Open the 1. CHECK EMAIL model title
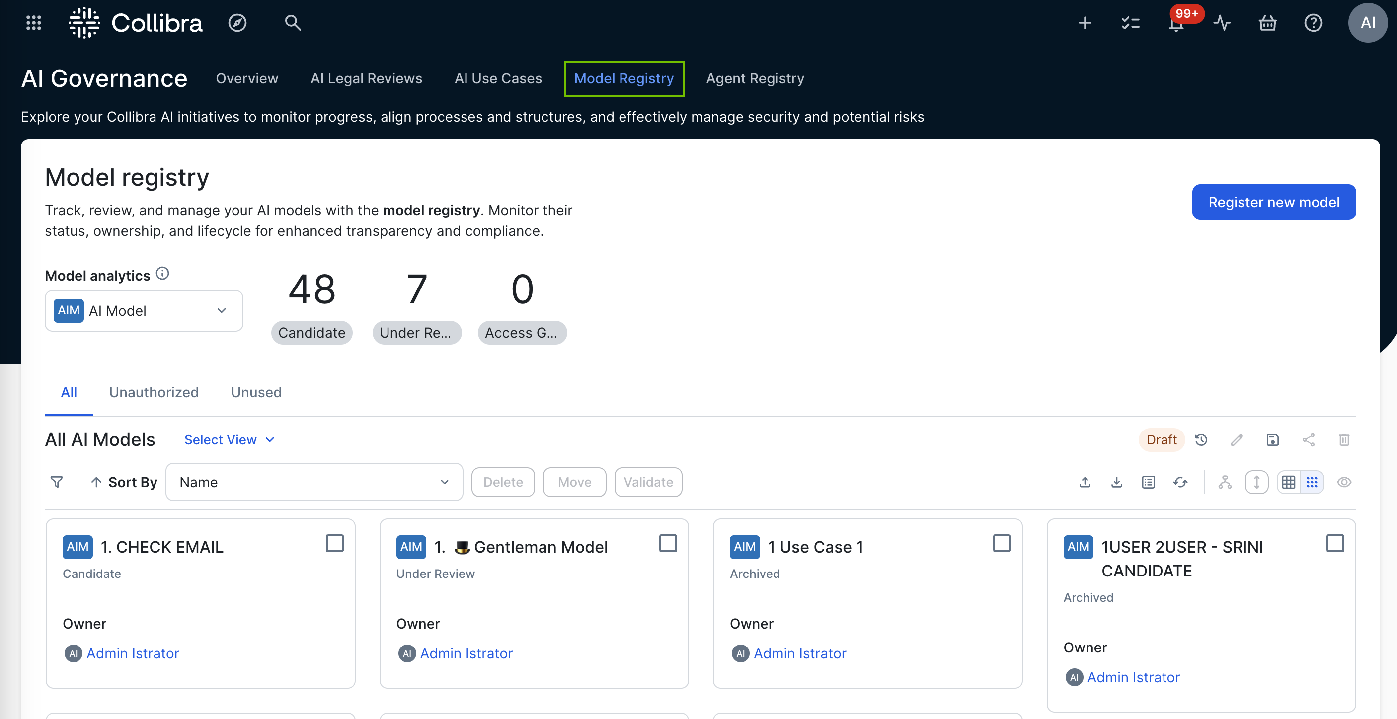 [162, 547]
